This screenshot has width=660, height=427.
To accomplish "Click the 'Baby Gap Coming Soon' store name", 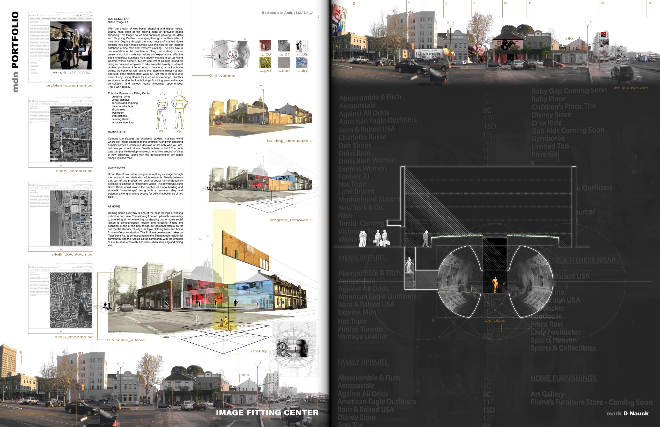I will click(569, 91).
